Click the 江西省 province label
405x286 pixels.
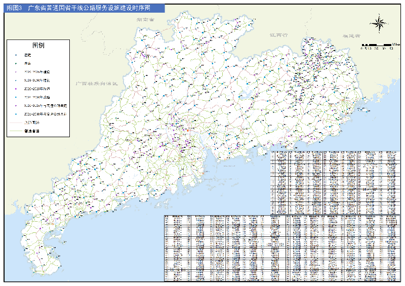[278, 35]
